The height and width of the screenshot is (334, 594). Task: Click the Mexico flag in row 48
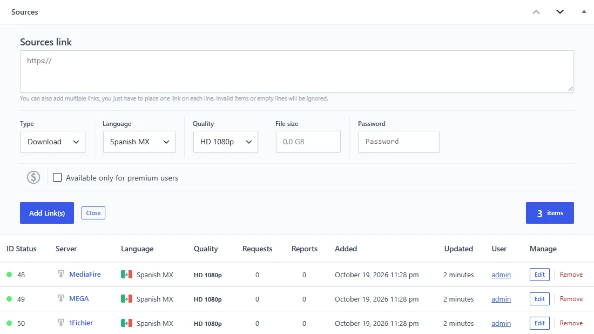tap(126, 274)
